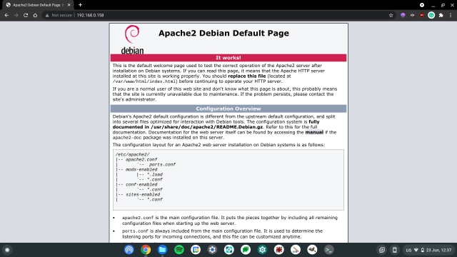
Task: Open the purple sphere extension
Action: point(403,15)
